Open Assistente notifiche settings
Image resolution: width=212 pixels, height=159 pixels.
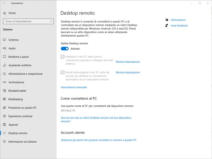[28, 65]
